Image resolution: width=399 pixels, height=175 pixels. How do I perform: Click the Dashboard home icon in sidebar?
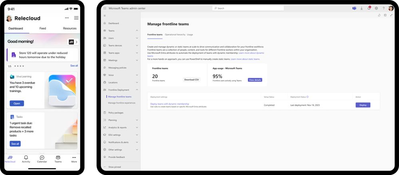point(105,23)
